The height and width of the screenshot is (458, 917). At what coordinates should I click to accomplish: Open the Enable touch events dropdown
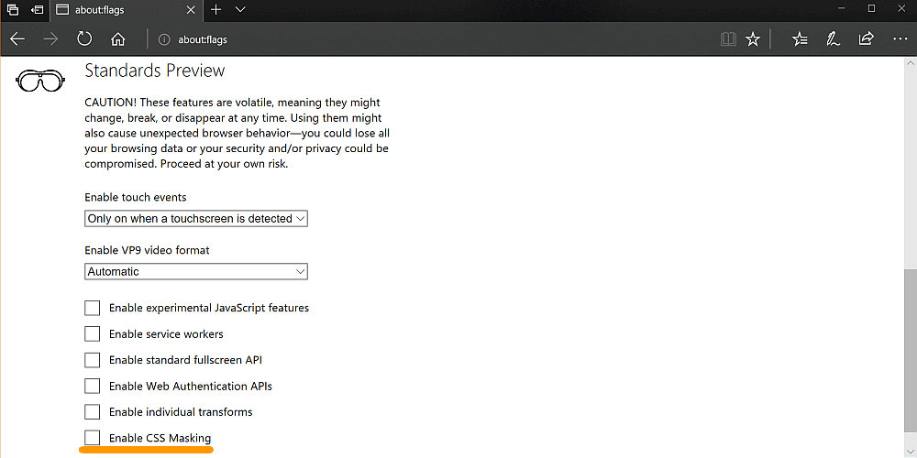[x=196, y=219]
